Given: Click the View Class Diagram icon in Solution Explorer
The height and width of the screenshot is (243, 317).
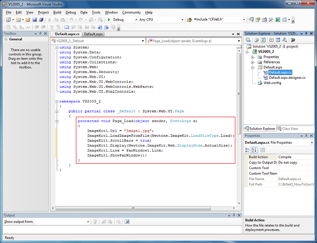Looking at the screenshot, I should pos(284,40).
